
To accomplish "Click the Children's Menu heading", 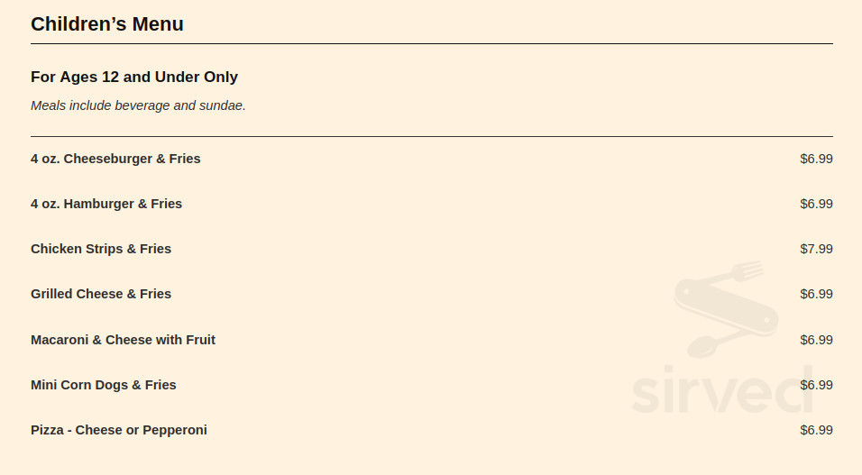I will 107,24.
